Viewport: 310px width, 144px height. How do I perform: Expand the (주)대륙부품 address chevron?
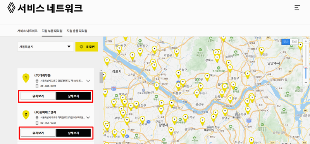88,81
